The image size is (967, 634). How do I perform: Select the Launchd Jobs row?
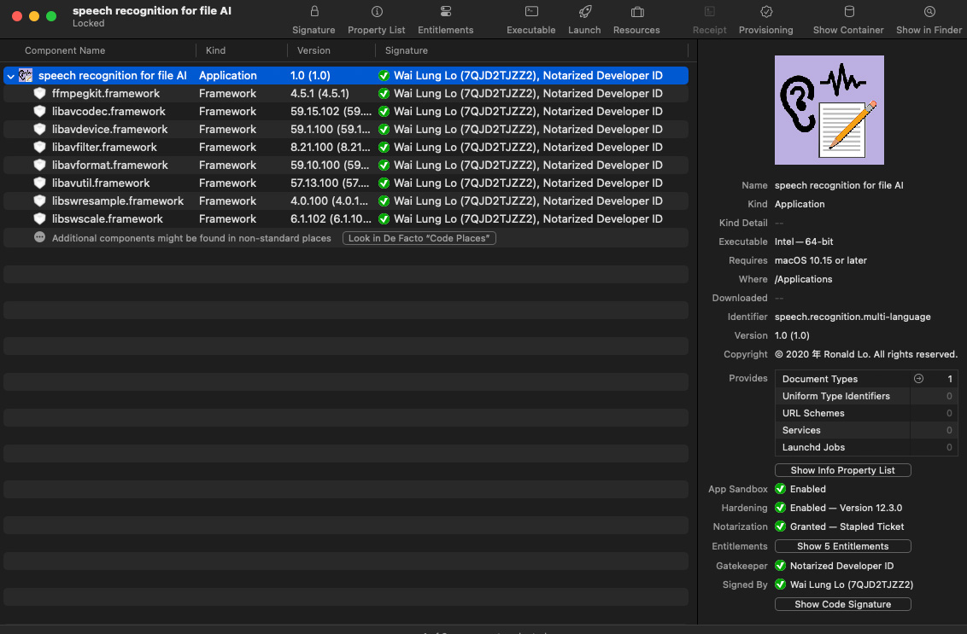point(866,447)
